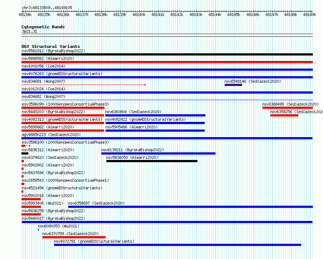Open the nsv6358697 (Sedlazeck2020) label
This screenshot has height=259, width=323.
tap(96, 203)
